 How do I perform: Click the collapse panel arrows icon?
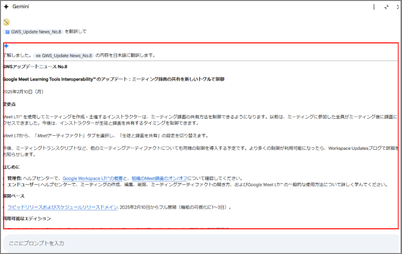tap(387, 7)
